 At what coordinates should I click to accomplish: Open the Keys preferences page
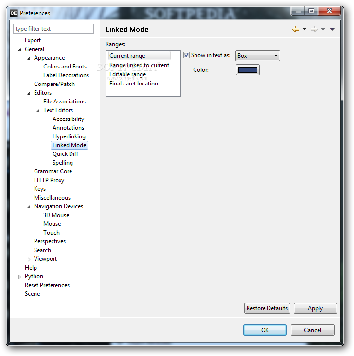40,189
